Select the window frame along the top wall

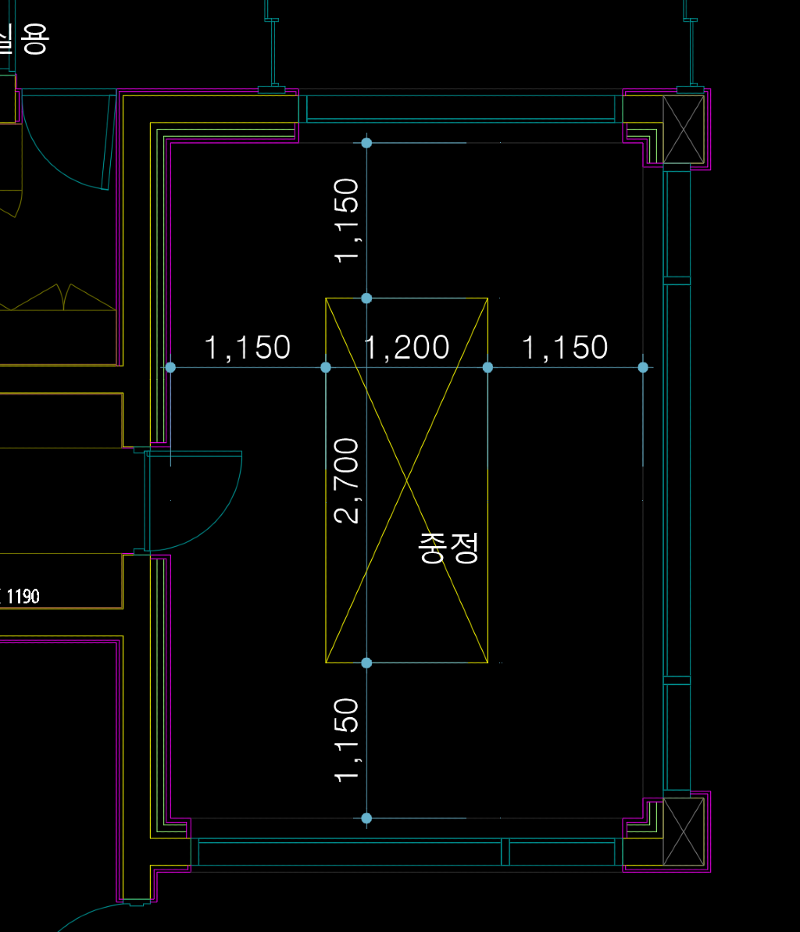click(x=461, y=109)
